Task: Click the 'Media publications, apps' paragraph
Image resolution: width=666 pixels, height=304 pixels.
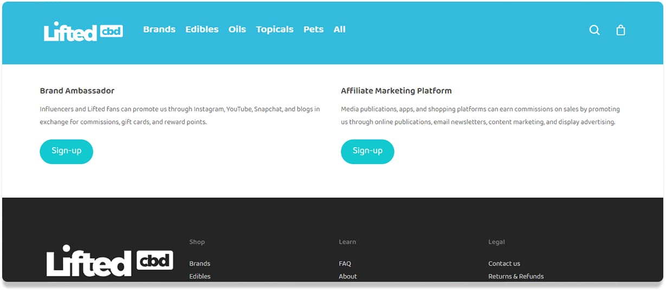Action: 480,115
